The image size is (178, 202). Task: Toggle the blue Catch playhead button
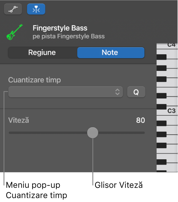click(x=36, y=9)
